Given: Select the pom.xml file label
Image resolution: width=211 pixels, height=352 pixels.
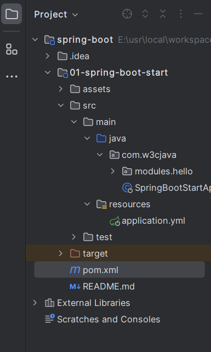Looking at the screenshot, I should pos(100,270).
